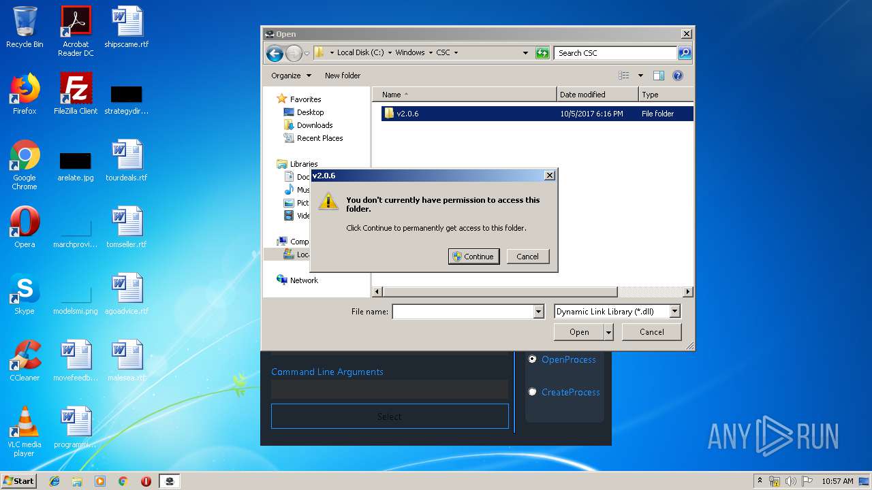Open arelate.jpg image file
872x490 pixels.
76,167
